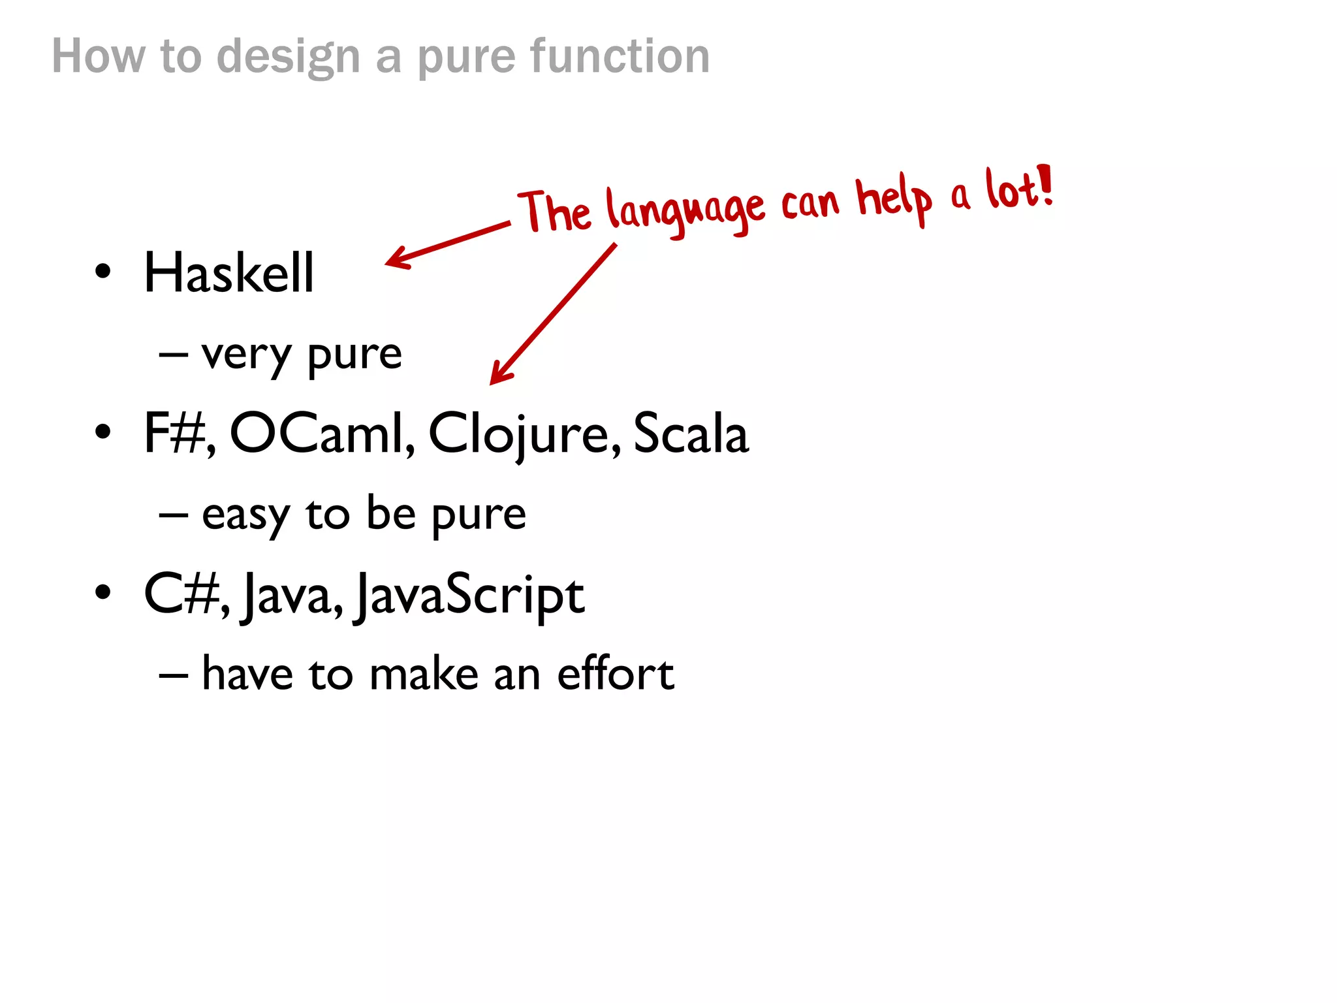Click the 'Haskell' bullet text

[x=228, y=273]
